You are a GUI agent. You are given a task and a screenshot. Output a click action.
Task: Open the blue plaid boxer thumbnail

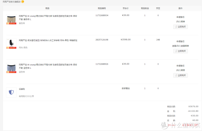(x=11, y=68)
